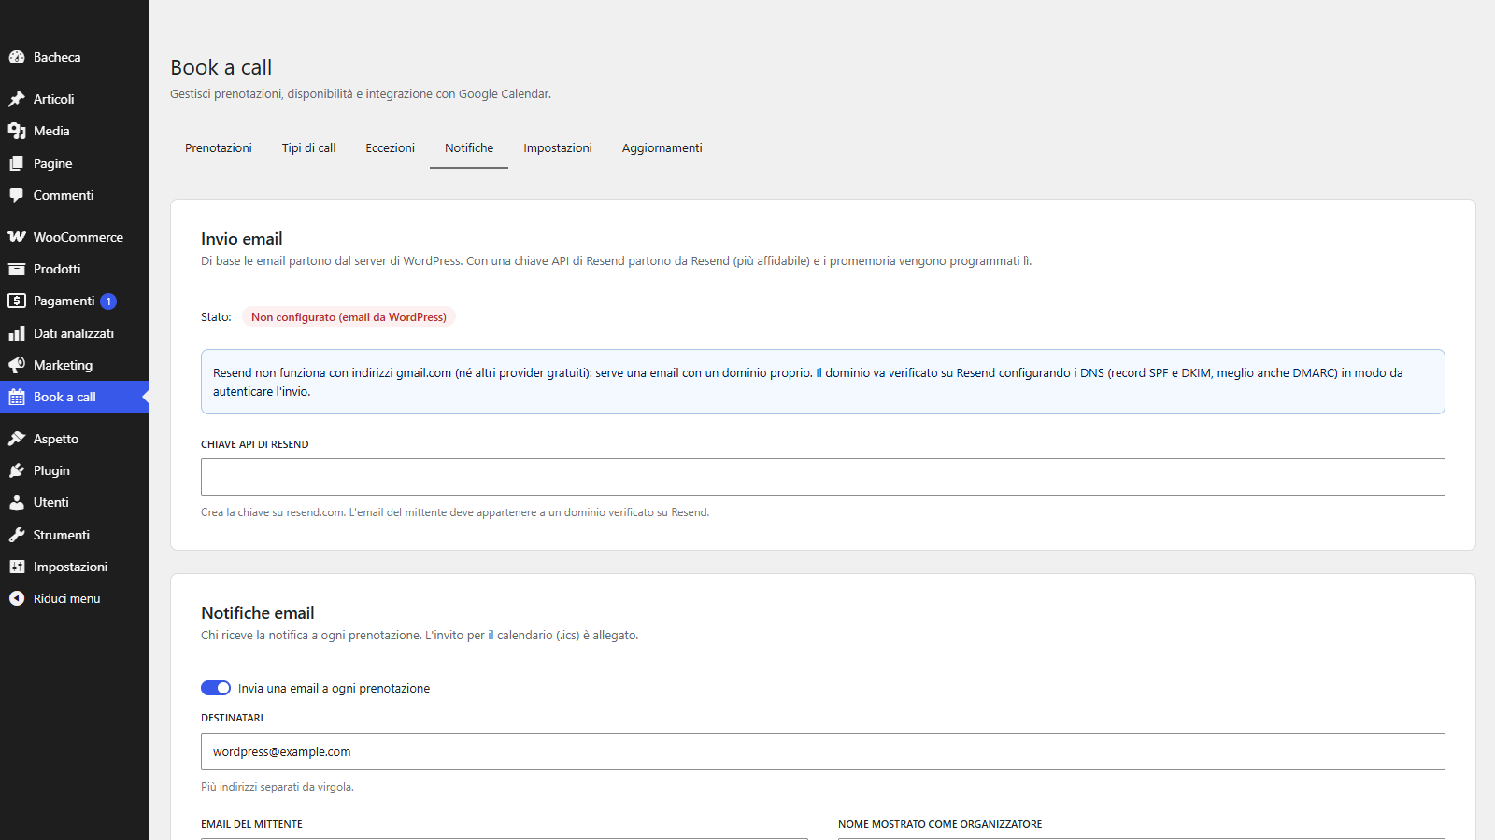Go to the Aggiornamenti tab

pyautogui.click(x=662, y=148)
